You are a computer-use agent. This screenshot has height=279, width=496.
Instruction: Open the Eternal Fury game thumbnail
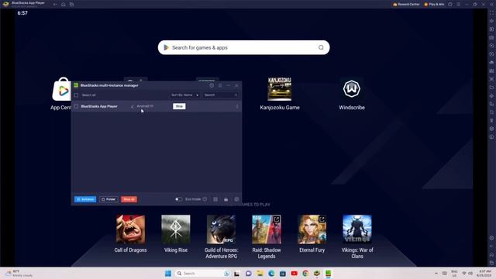(312, 229)
